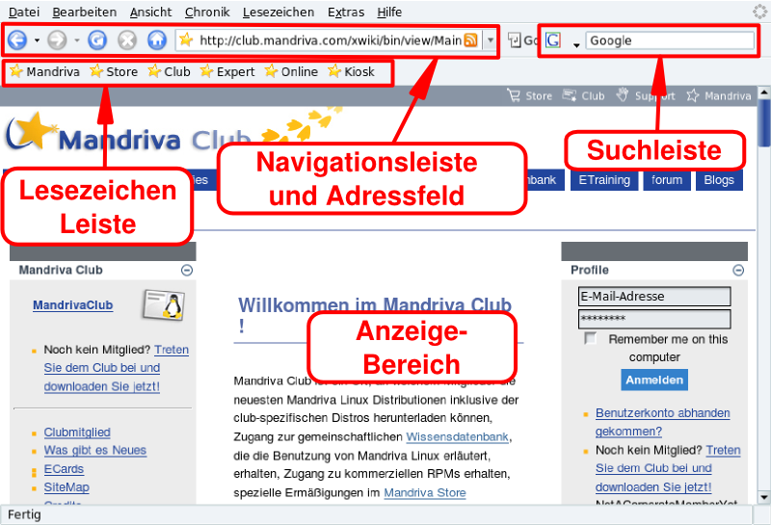Open the Datei menu
This screenshot has width=771, height=525.
[24, 12]
